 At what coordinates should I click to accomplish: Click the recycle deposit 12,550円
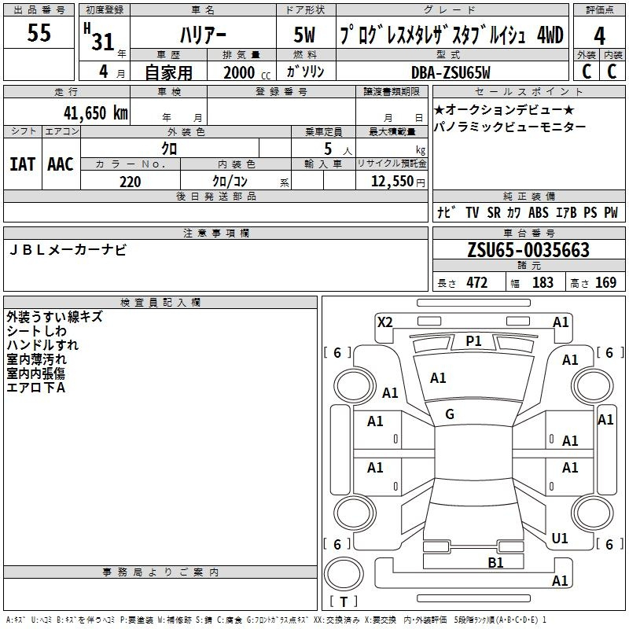[398, 182]
